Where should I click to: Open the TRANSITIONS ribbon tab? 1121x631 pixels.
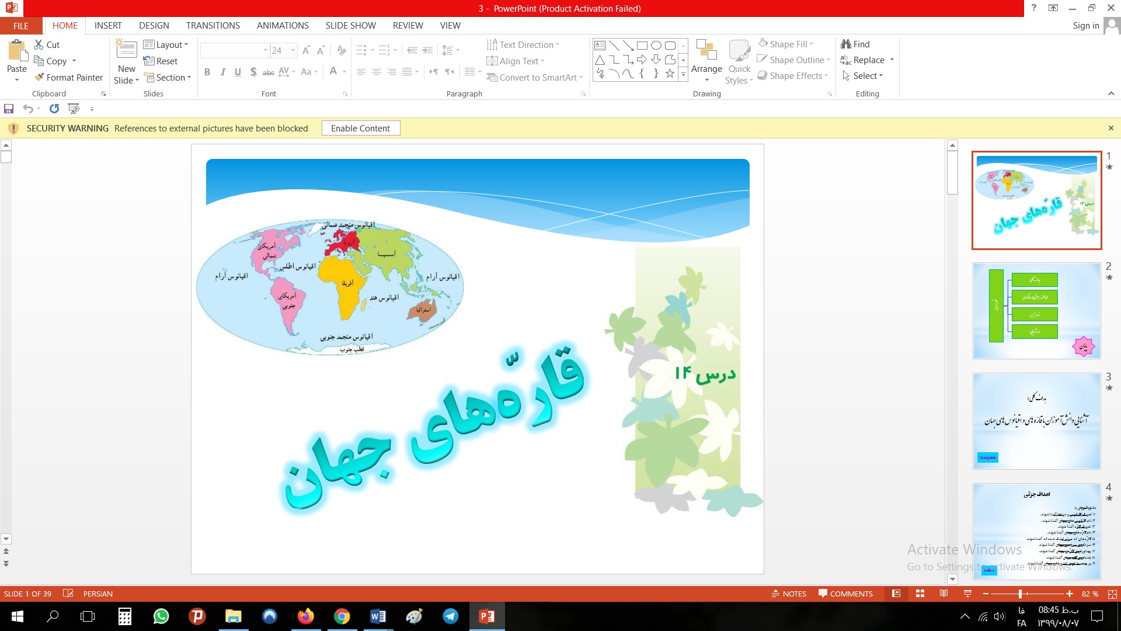(x=213, y=26)
